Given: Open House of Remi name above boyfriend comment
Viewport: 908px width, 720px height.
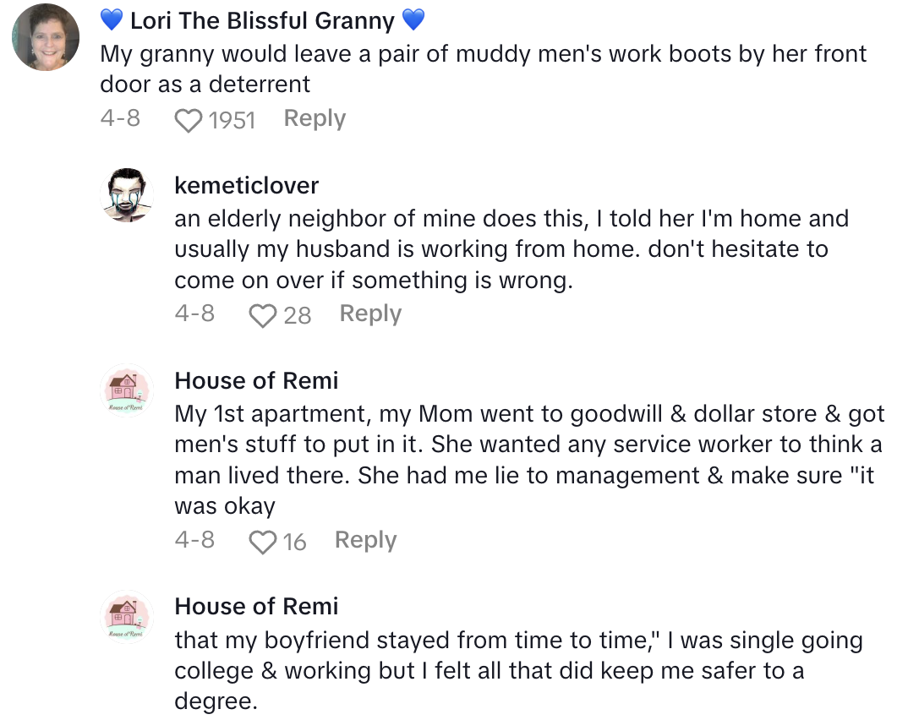Looking at the screenshot, I should point(256,607).
